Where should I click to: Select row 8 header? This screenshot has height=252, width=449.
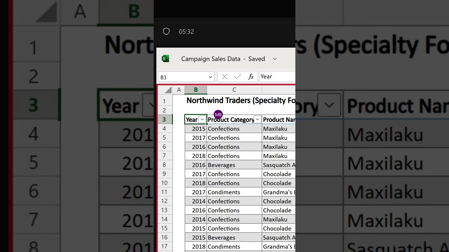pyautogui.click(x=164, y=165)
